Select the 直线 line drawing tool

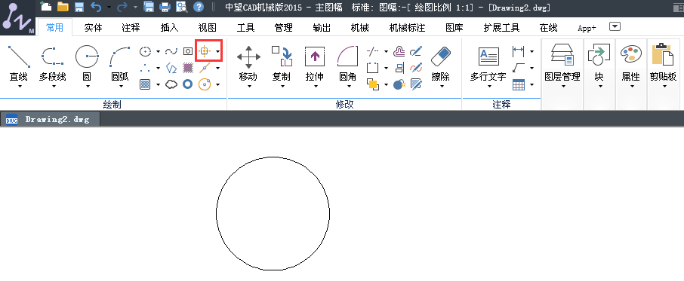tap(19, 63)
